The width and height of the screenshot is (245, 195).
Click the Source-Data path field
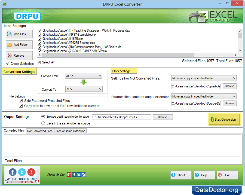(196, 103)
